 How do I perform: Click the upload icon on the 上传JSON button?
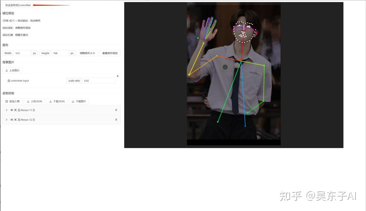coord(28,101)
